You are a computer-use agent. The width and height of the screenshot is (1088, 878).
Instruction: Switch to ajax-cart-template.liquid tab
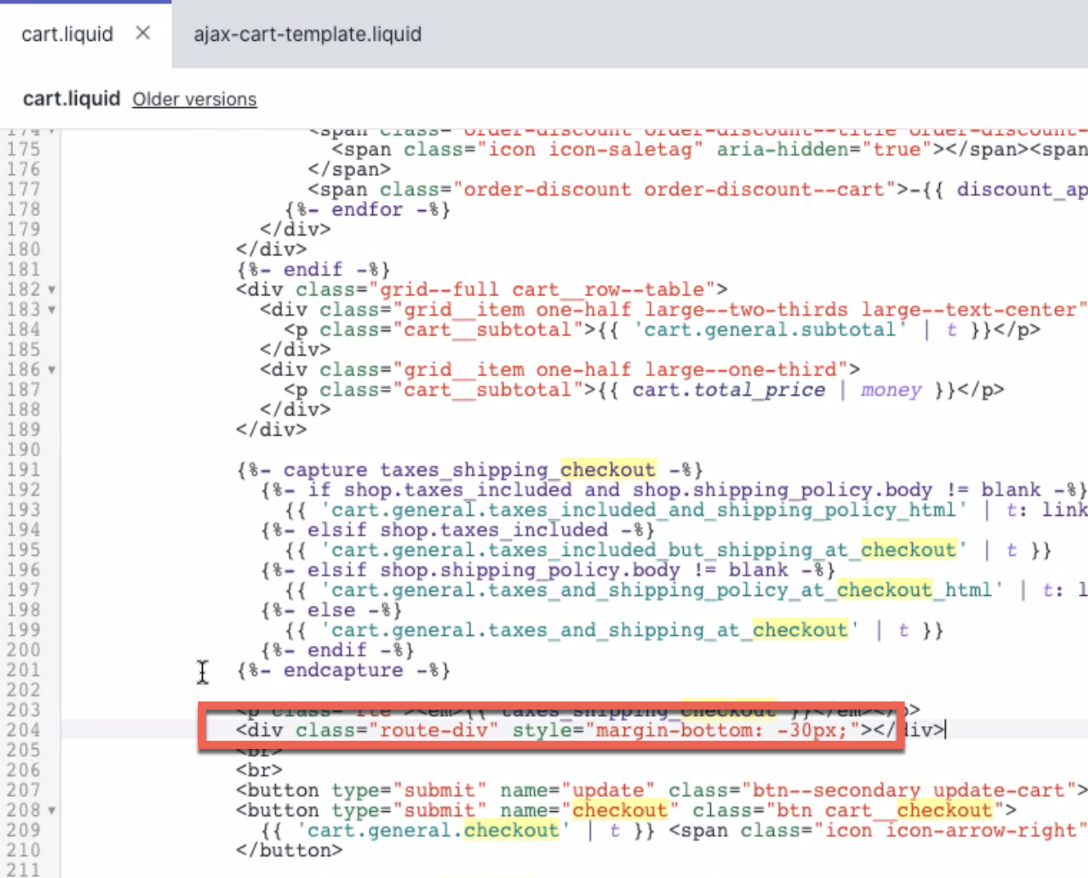(x=308, y=34)
